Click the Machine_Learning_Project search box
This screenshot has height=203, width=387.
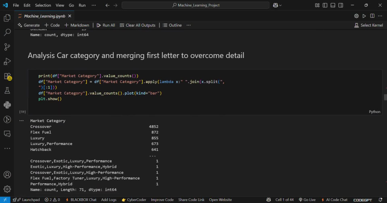pyautogui.click(x=195, y=5)
